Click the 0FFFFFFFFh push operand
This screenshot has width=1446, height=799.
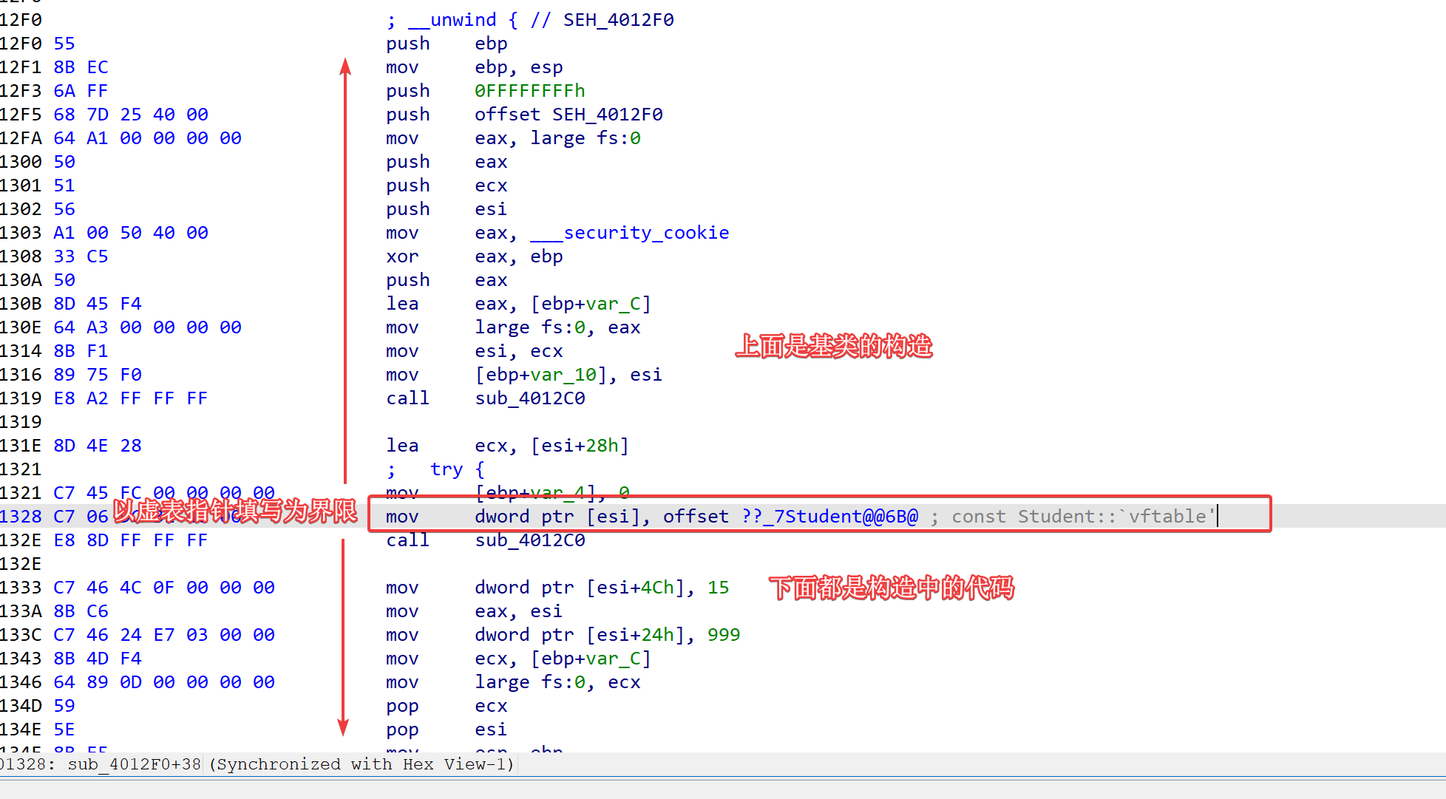529,91
